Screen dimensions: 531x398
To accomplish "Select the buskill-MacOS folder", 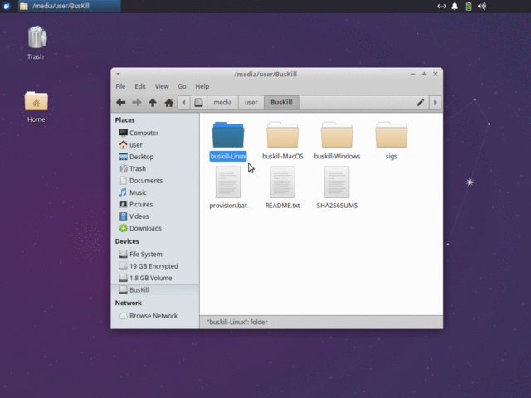I will click(x=282, y=141).
